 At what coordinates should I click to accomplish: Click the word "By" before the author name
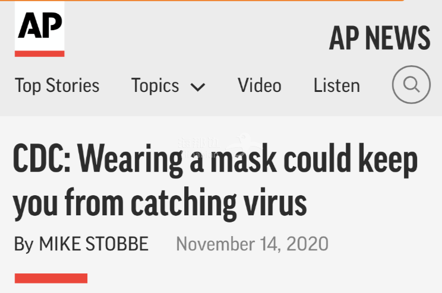click(24, 244)
